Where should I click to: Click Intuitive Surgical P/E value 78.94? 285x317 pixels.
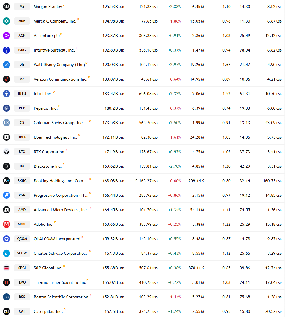pyautogui.click(x=245, y=50)
